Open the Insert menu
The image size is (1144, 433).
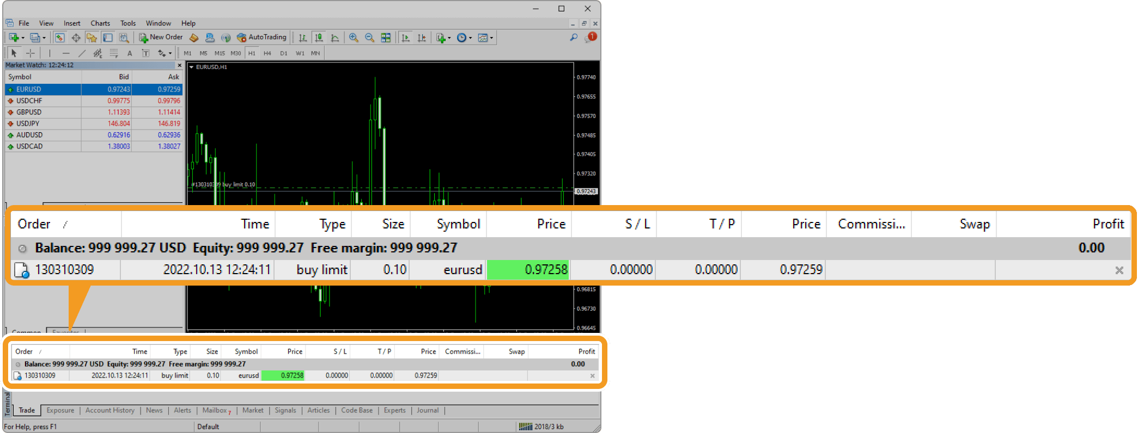[72, 23]
